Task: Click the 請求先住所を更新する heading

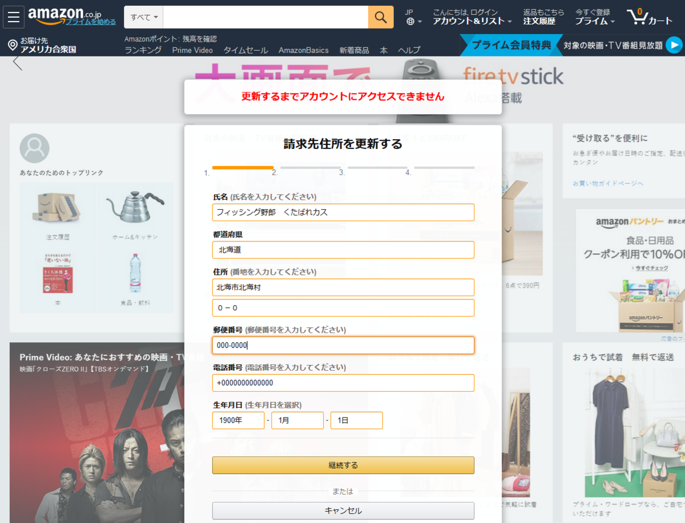Action: click(x=343, y=144)
